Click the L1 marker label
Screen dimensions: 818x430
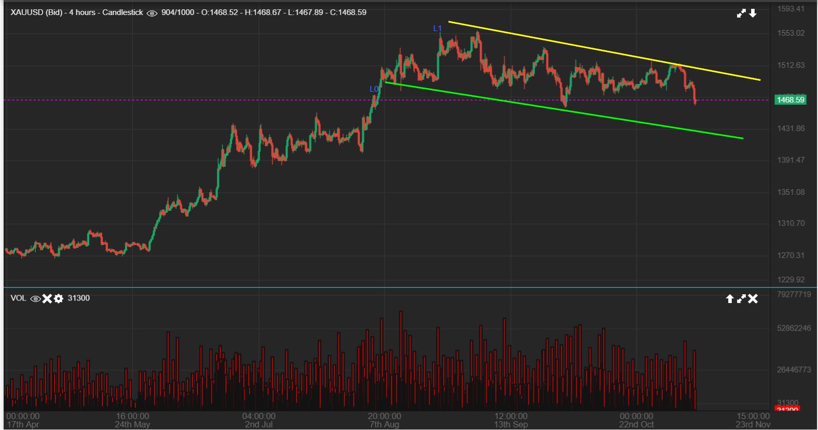[x=438, y=28]
